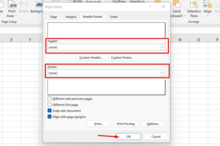
Task: Click the Breaks ribbon button
Action: (x=24, y=9)
